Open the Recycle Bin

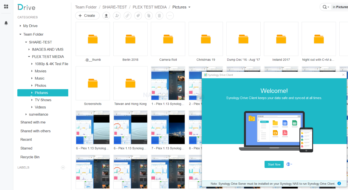[30, 157]
